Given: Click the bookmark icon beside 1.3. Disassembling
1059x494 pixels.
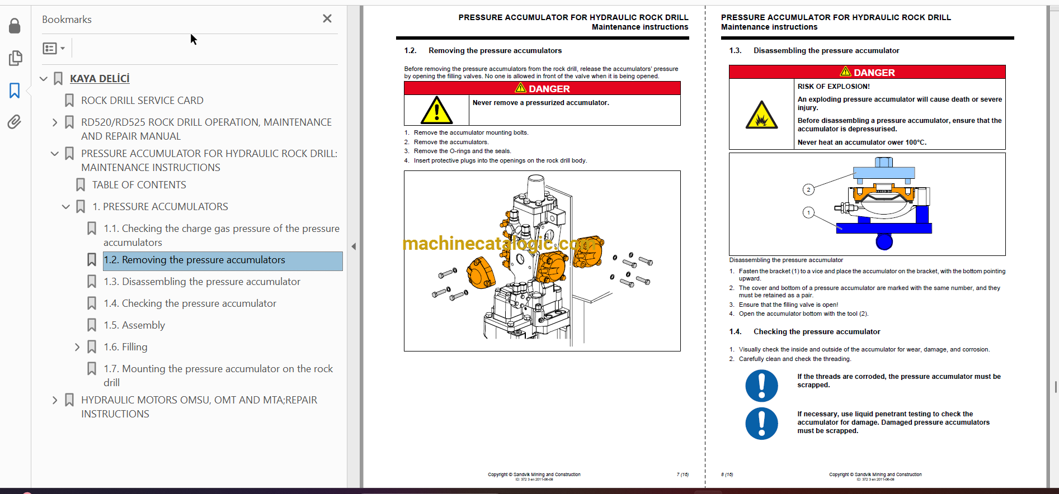Looking at the screenshot, I should coord(92,282).
